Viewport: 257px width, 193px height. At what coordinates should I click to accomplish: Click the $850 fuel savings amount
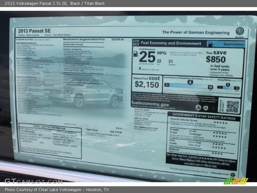coord(216,60)
